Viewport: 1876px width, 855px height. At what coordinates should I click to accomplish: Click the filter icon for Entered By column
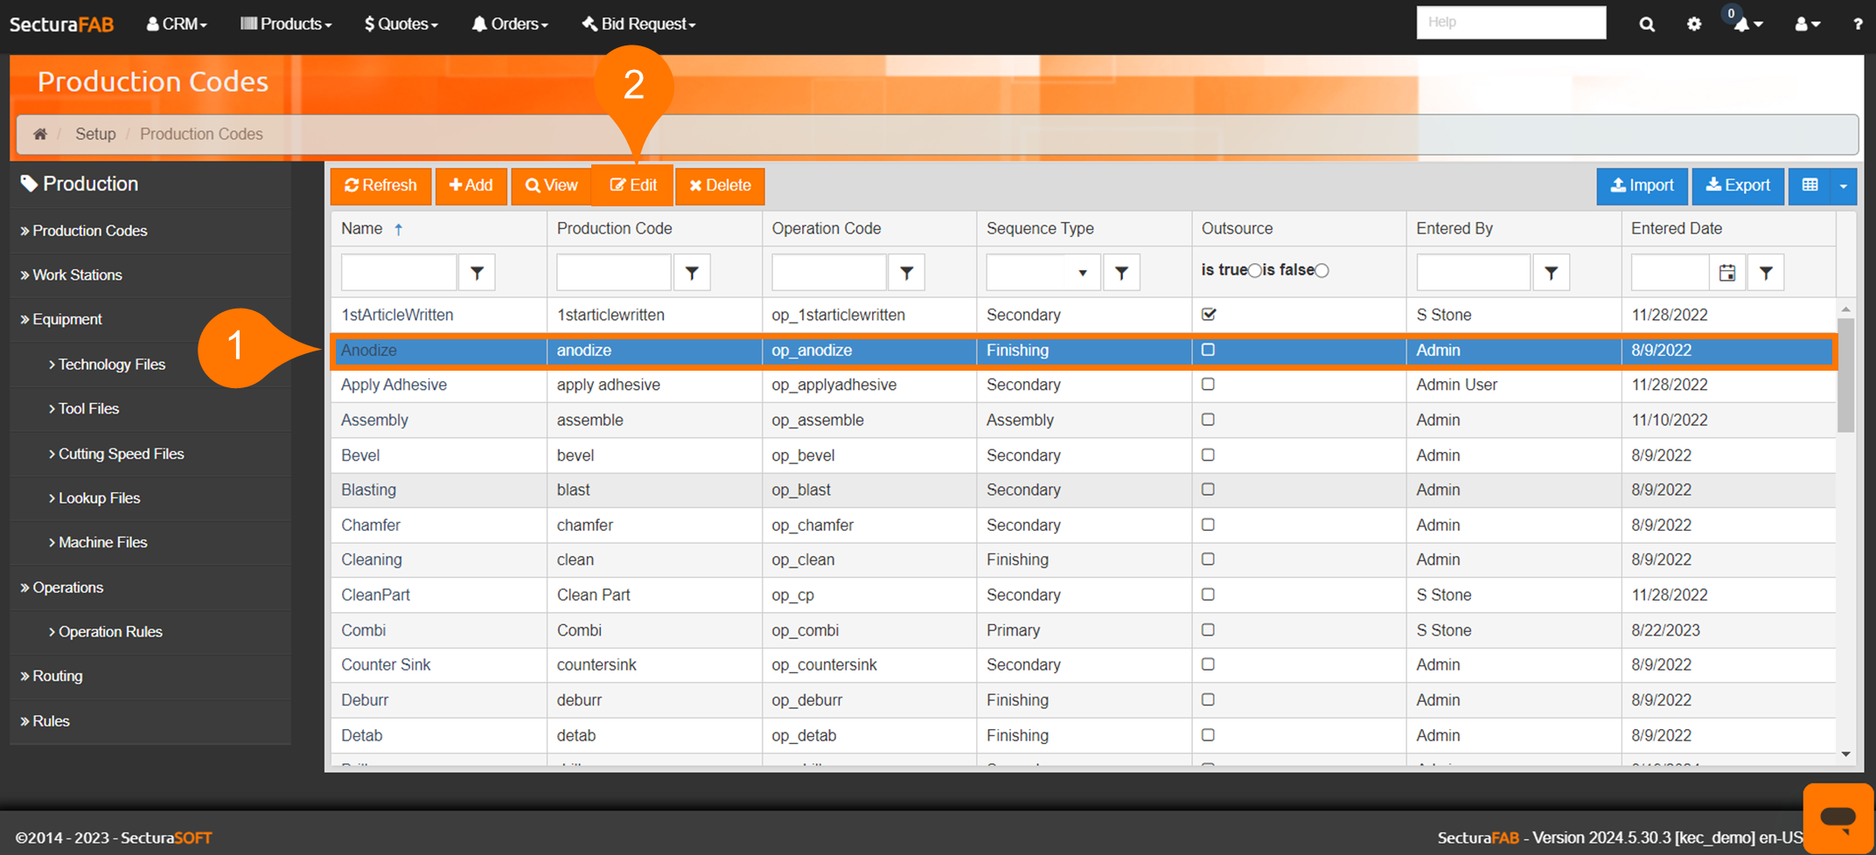point(1551,273)
